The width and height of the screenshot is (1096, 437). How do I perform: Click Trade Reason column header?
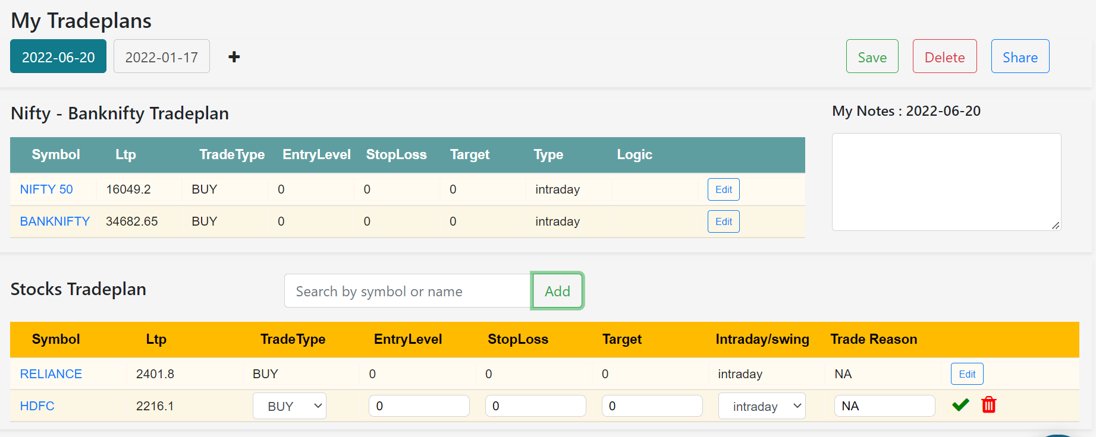point(874,339)
